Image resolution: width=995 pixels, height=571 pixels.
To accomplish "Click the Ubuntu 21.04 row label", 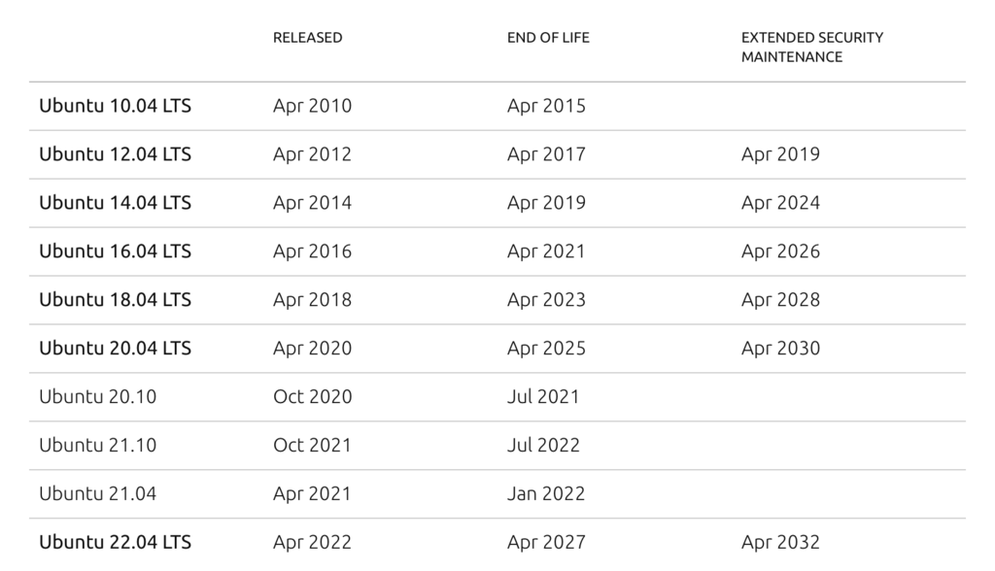I will tap(98, 493).
